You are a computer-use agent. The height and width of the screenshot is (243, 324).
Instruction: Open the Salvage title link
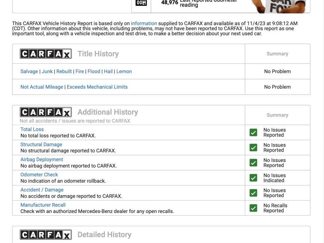tap(29, 71)
